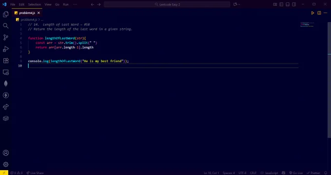
Task: Open the Accounts menu icon
Action: click(x=6, y=153)
